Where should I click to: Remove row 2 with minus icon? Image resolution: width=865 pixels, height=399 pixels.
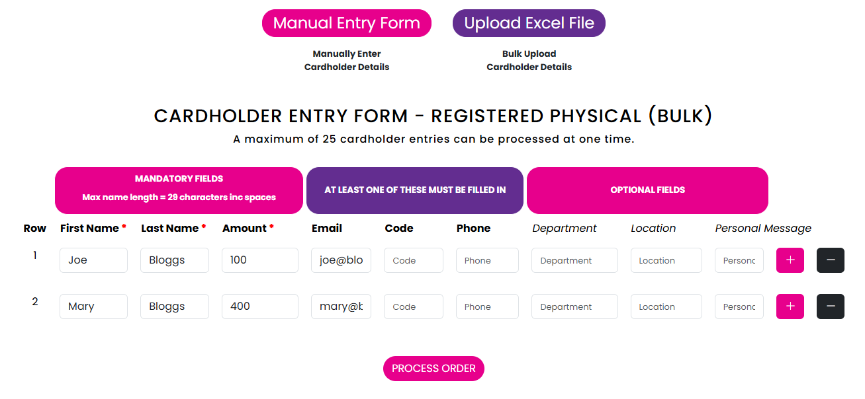coord(831,307)
